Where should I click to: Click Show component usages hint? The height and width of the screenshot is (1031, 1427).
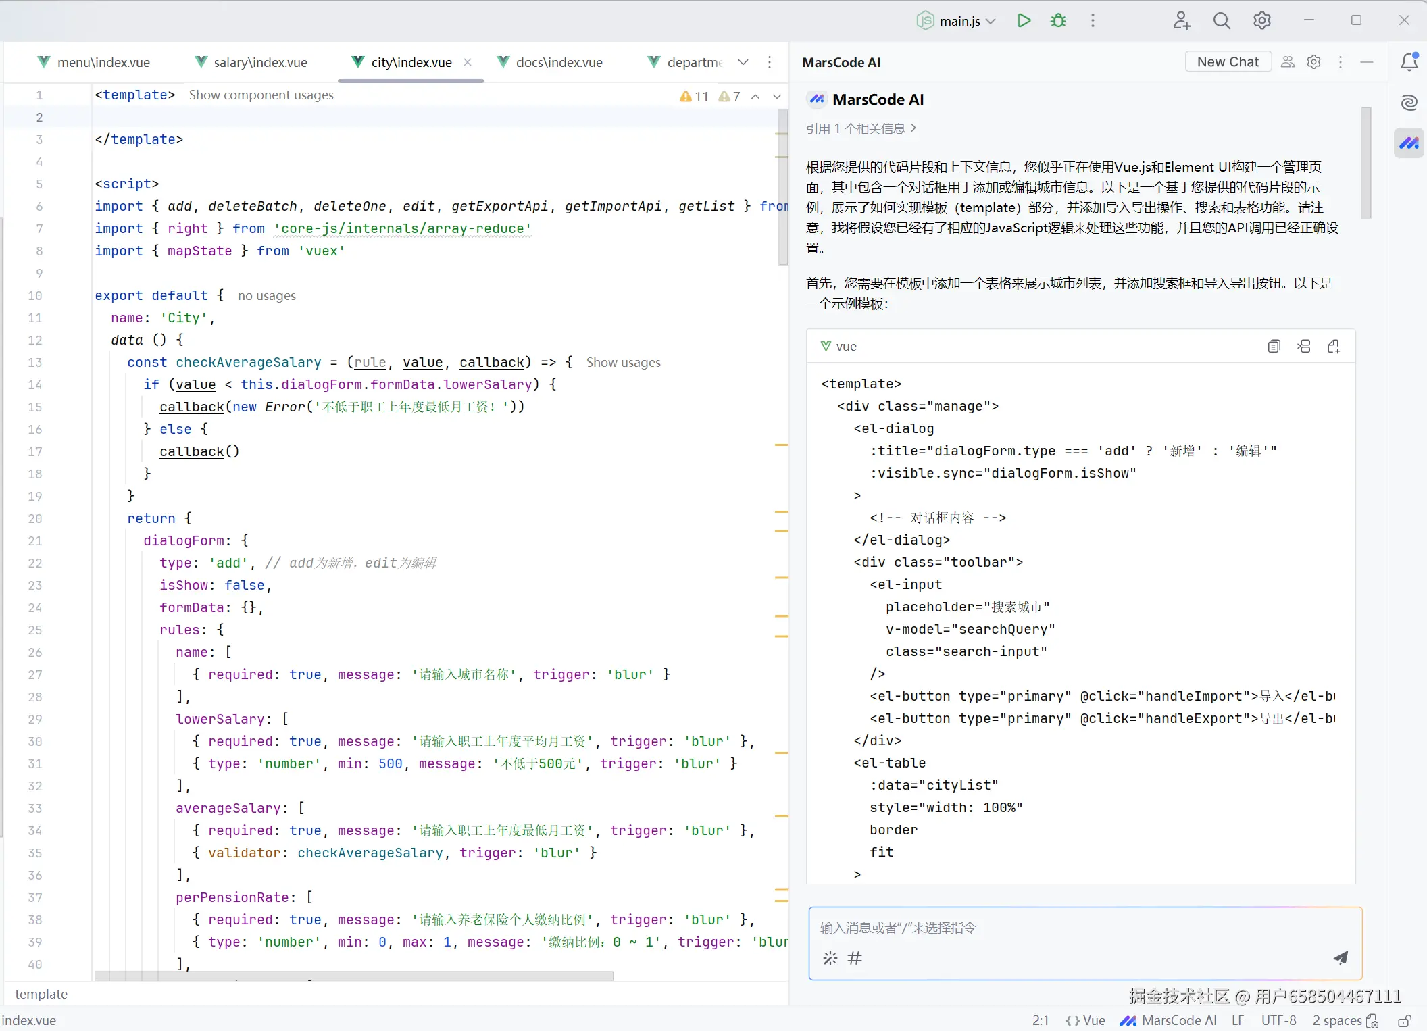(x=261, y=95)
